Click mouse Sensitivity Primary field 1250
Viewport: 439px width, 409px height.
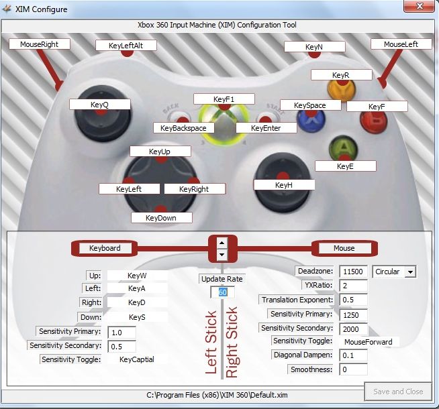353,314
